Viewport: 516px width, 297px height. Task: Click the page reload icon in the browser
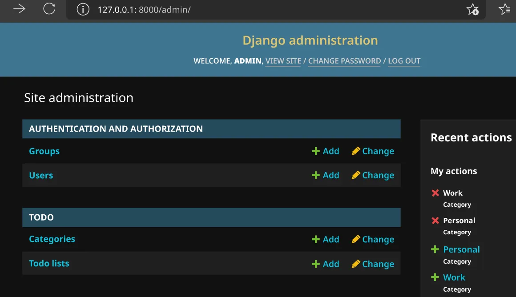pos(49,10)
